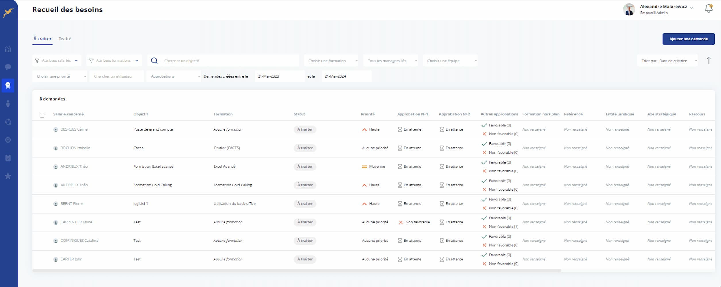This screenshot has width=721, height=287.
Task: Click the Attributs formations filter funnel icon
Action: [x=91, y=61]
